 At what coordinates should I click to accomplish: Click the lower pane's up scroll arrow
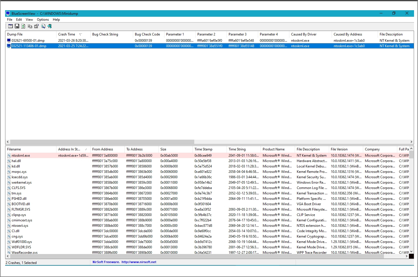click(411, 148)
